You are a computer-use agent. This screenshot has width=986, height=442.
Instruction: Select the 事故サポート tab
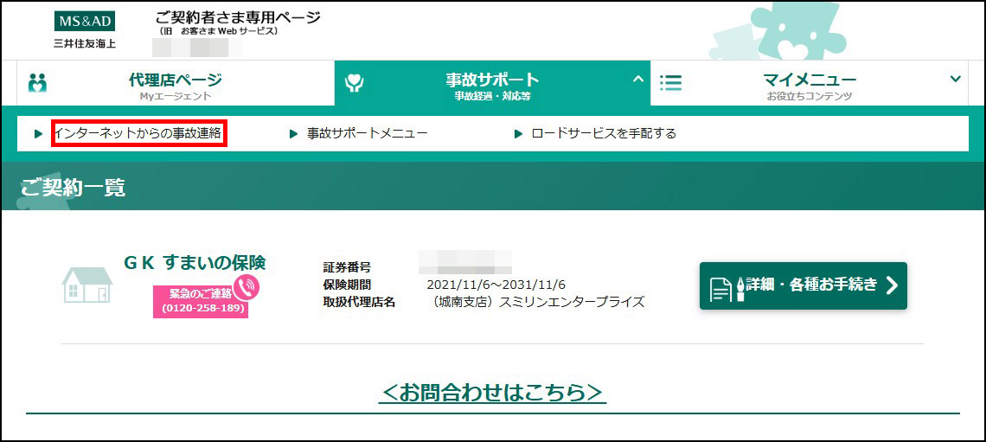point(491,84)
